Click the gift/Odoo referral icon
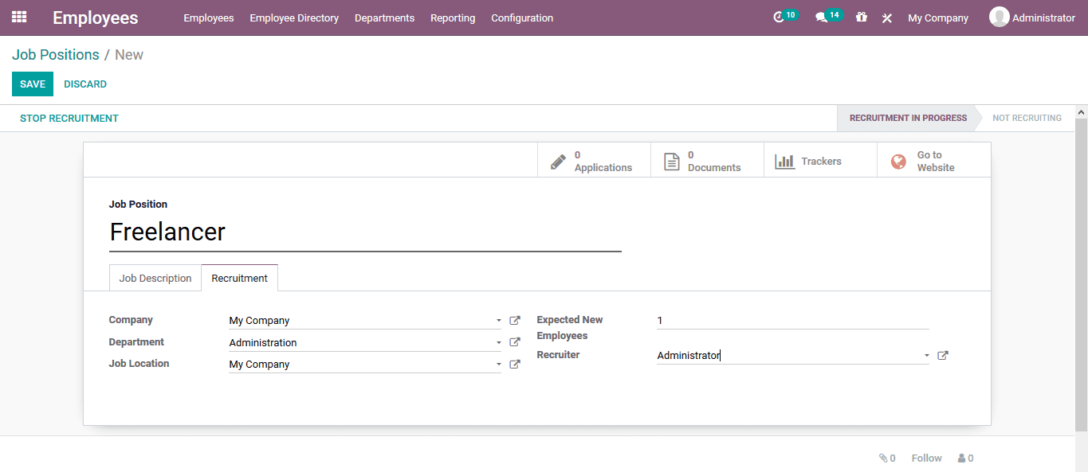The image size is (1088, 472). [861, 18]
